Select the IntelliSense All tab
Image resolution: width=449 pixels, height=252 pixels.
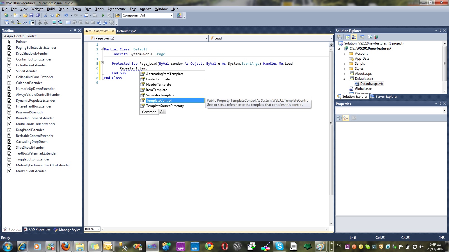(x=162, y=112)
